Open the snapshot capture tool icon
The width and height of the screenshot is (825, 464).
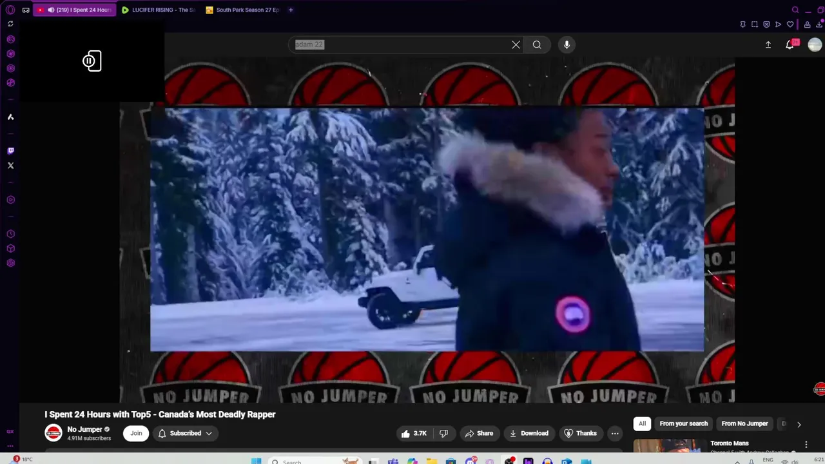point(755,24)
